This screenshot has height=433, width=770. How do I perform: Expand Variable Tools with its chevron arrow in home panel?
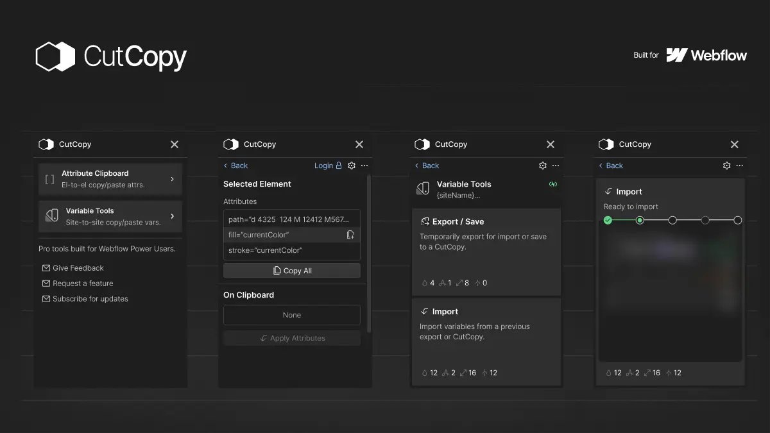[x=172, y=216]
